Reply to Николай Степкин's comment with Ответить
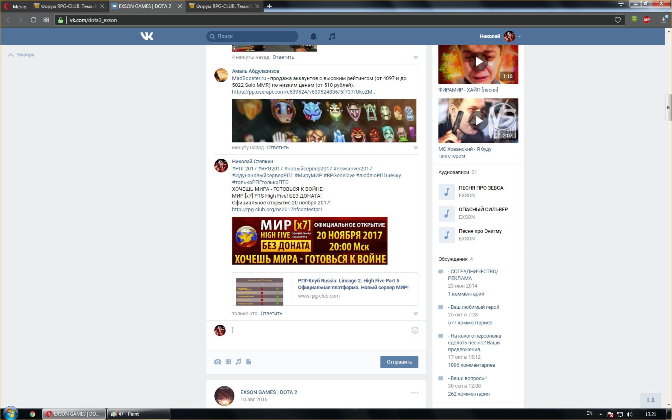The width and height of the screenshot is (672, 420). (x=271, y=314)
